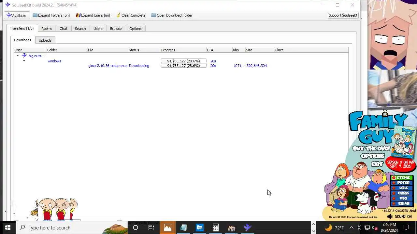Sort by the Folder column header

67,50
